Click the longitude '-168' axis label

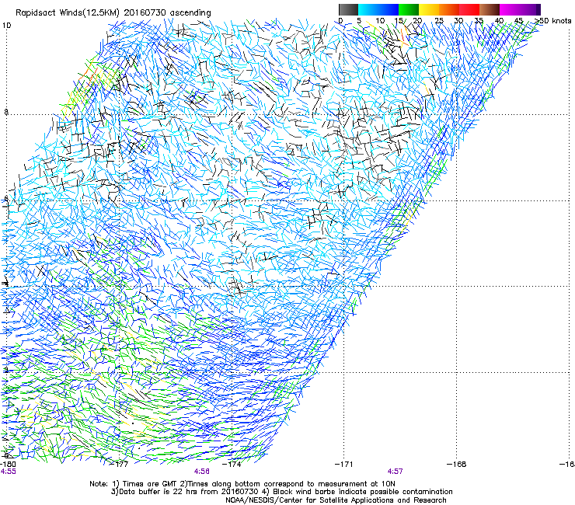pos(457,464)
